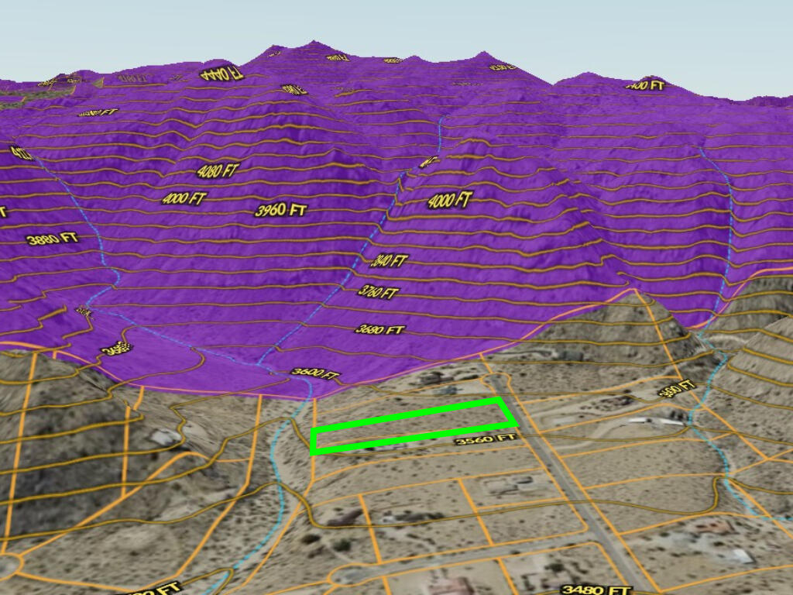Image resolution: width=793 pixels, height=595 pixels.
Task: Select the 3600 FT contour label
Action: point(316,374)
